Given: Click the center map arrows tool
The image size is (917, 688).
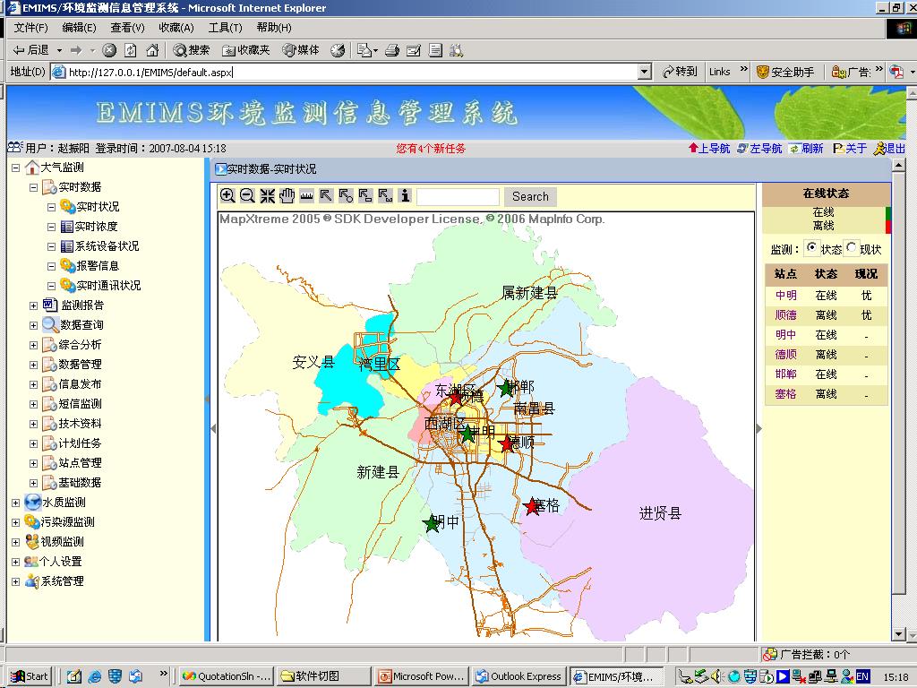Looking at the screenshot, I should click(267, 196).
